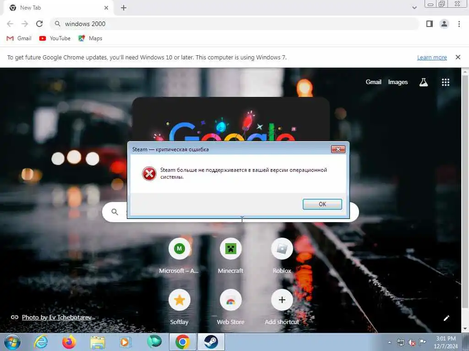
Task: Dismiss the Windows 7 update notice
Action: pos(458,57)
